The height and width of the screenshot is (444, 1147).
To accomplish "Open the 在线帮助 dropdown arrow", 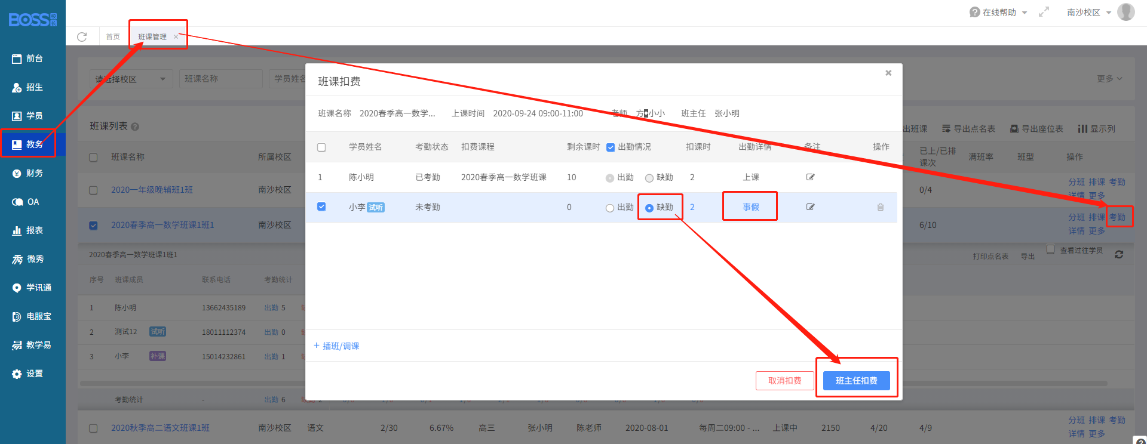I will pyautogui.click(x=1025, y=13).
